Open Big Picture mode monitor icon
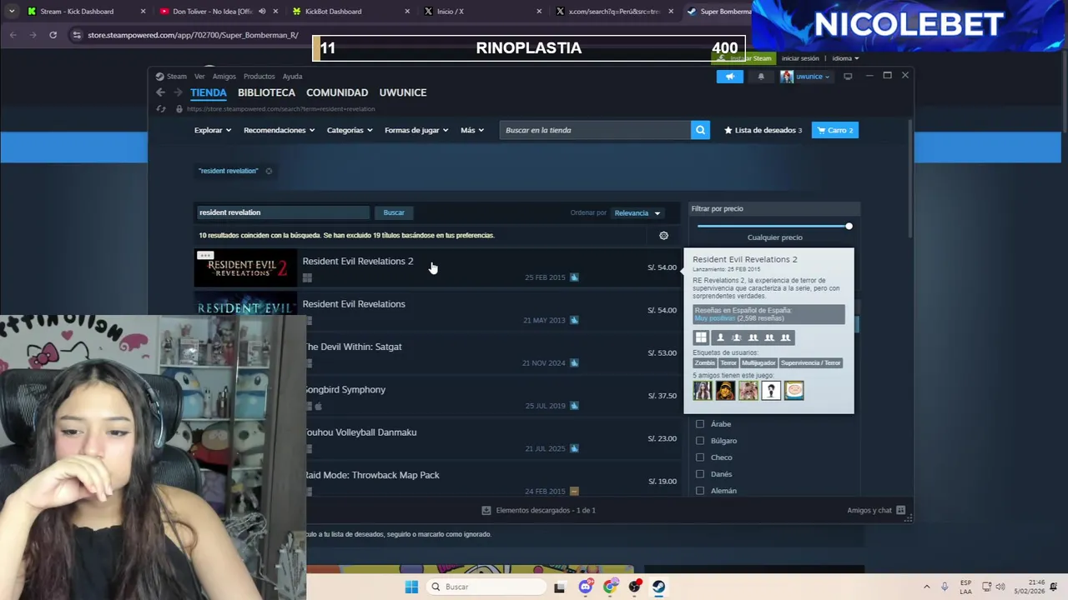Image resolution: width=1068 pixels, height=600 pixels. point(848,76)
